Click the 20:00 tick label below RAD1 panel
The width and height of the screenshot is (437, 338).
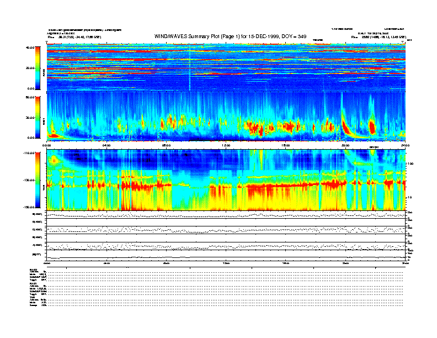(345, 145)
